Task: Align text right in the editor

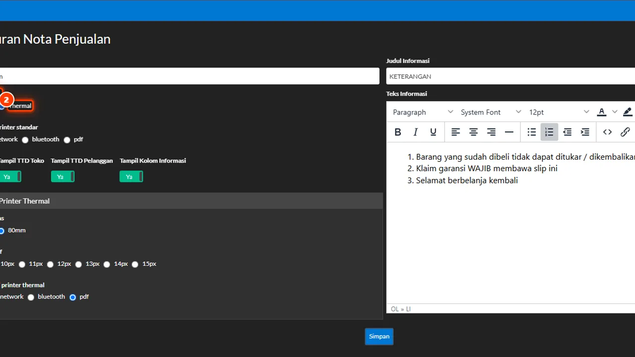Action: point(491,132)
